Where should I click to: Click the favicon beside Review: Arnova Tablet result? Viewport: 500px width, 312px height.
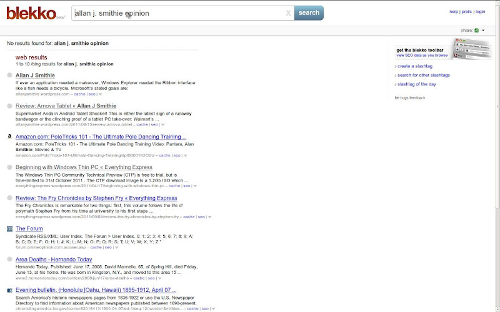9,105
